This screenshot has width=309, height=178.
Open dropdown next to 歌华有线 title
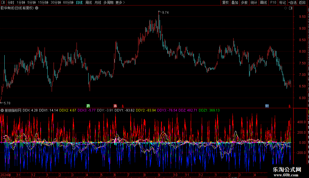click(37, 8)
